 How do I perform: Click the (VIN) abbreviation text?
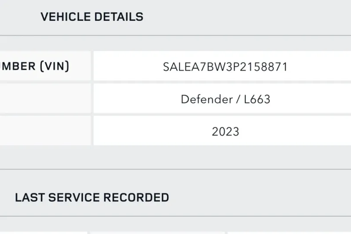(55, 66)
